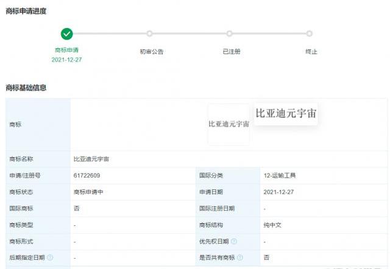390x269 pixels.
Task: Click the 国际注册日期 field label
Action: [217, 208]
